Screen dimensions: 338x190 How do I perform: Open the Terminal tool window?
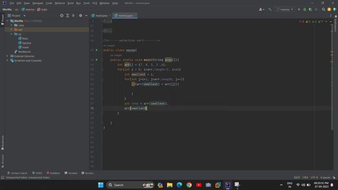(71, 173)
